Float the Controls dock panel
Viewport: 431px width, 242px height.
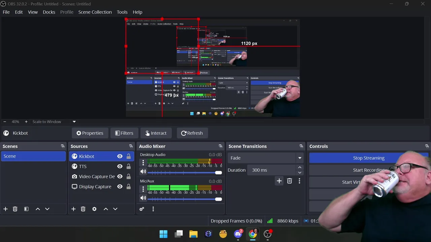(x=427, y=146)
